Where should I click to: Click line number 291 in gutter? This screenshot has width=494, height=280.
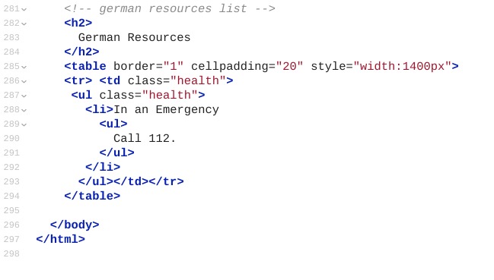coord(11,153)
